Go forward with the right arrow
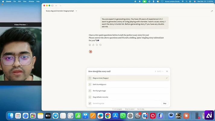This screenshot has width=215, height=121. pyautogui.click(x=60, y=6)
